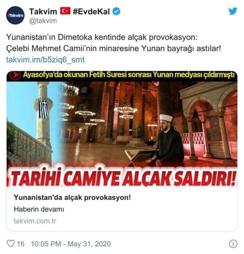The image size is (244, 254).
Task: Open card title Yunanistan'da alçak provokasyon!
Action: coord(72,197)
